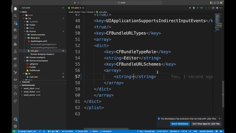Click Live Share in status bar
The height and width of the screenshot is (133, 236).
coord(67,132)
